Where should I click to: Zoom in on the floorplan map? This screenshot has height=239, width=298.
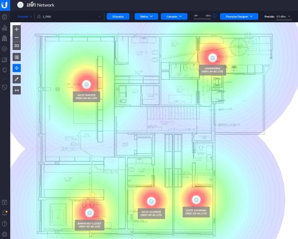[x=17, y=29]
